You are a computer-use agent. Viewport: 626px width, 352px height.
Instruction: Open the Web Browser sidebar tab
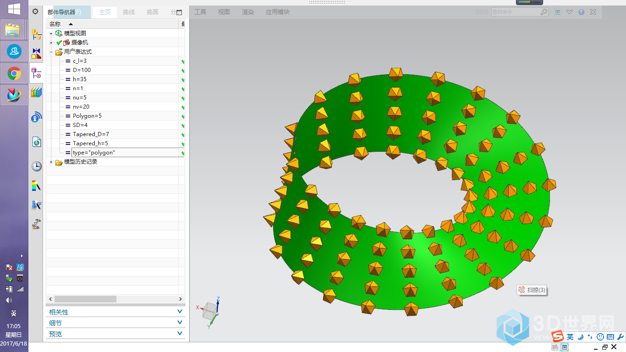click(x=37, y=142)
